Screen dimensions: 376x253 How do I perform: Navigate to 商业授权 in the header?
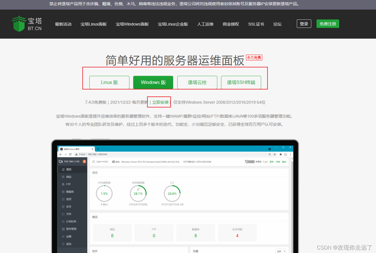tap(231, 24)
